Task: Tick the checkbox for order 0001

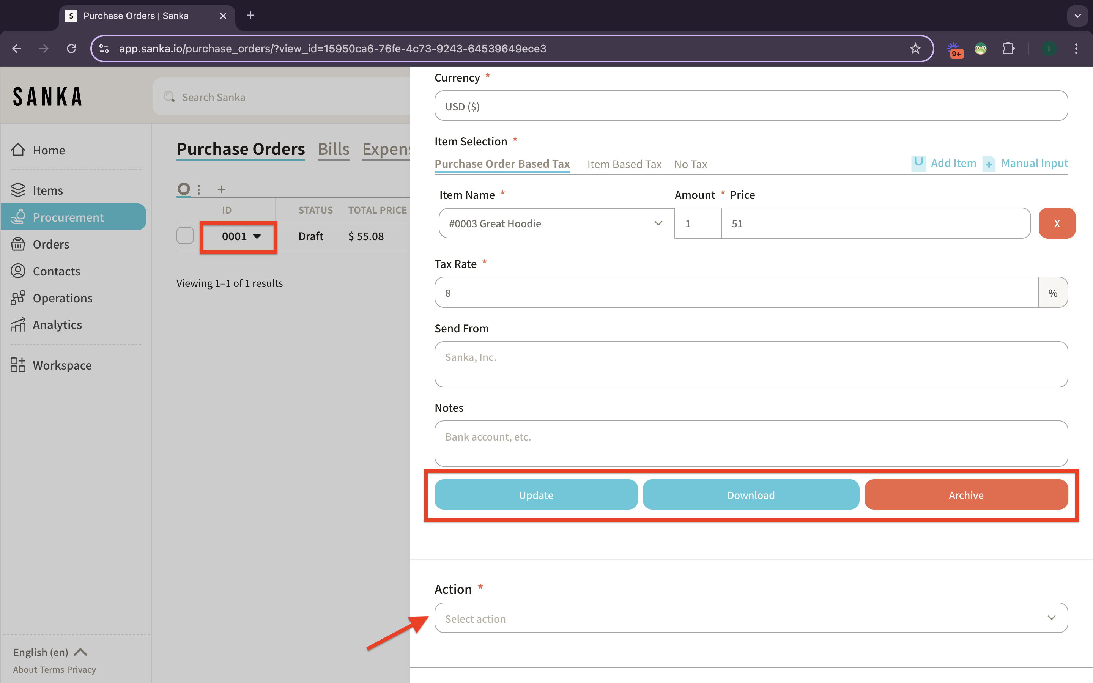Action: coord(185,236)
